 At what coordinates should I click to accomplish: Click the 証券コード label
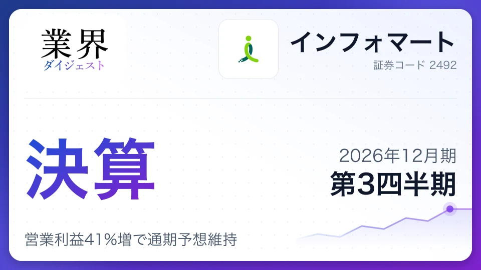pos(399,65)
